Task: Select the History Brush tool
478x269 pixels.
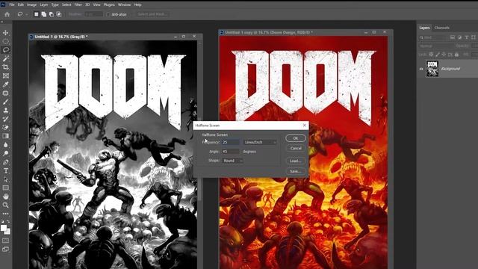Action: click(5, 119)
